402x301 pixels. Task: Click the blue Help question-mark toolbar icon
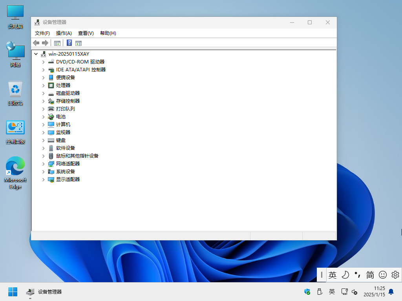pos(69,43)
